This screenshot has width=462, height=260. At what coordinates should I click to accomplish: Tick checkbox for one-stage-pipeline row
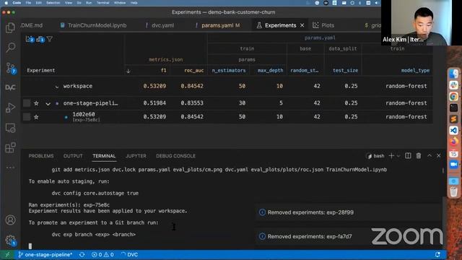(27, 103)
